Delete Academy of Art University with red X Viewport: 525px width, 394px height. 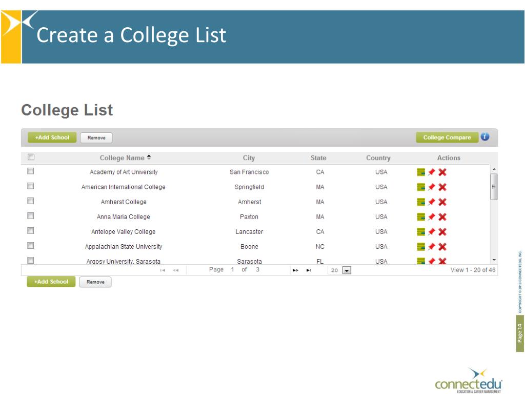(442, 172)
